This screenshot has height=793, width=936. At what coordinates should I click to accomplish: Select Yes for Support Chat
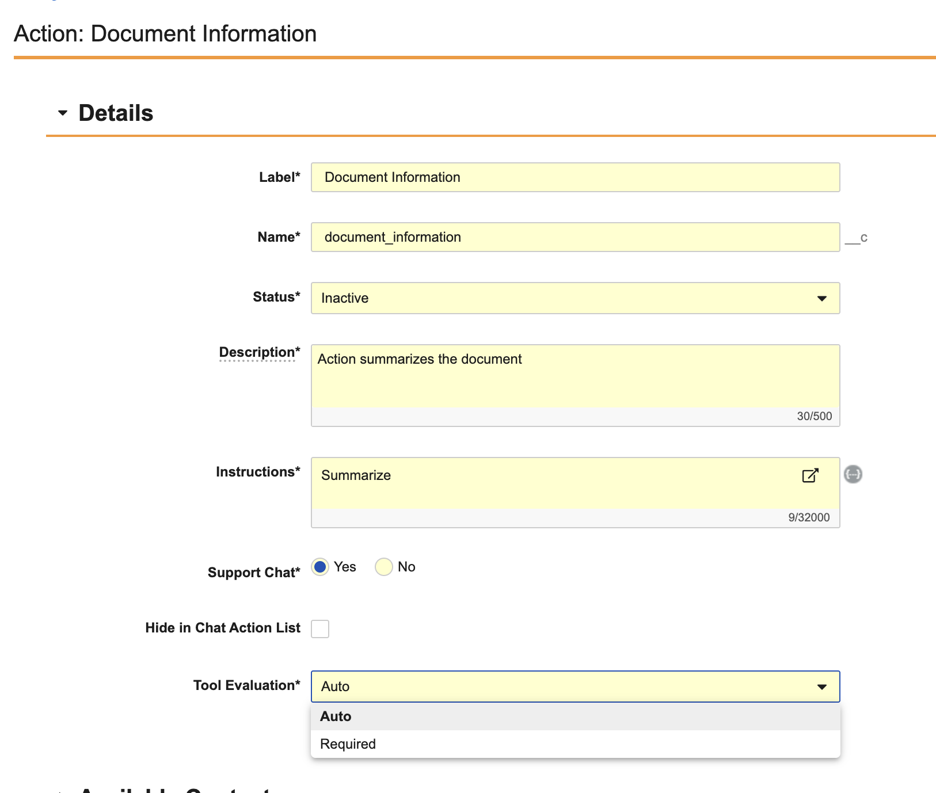[320, 567]
